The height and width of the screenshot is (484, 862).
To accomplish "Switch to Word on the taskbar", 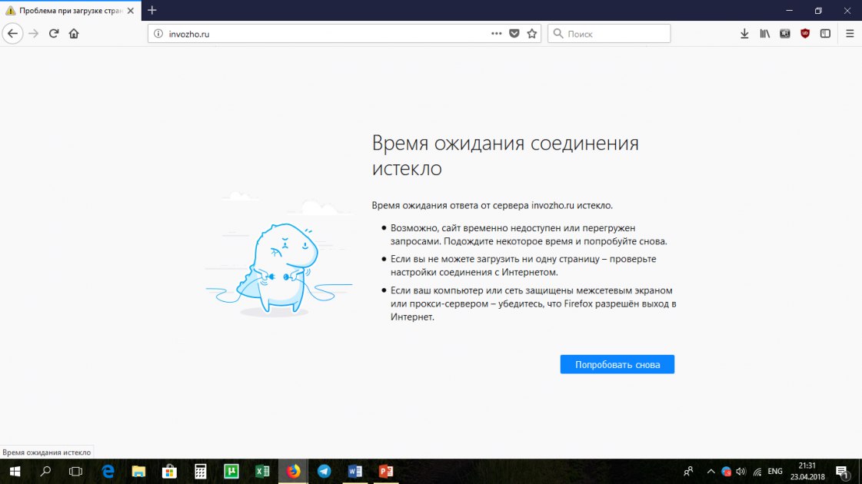I will (x=355, y=472).
